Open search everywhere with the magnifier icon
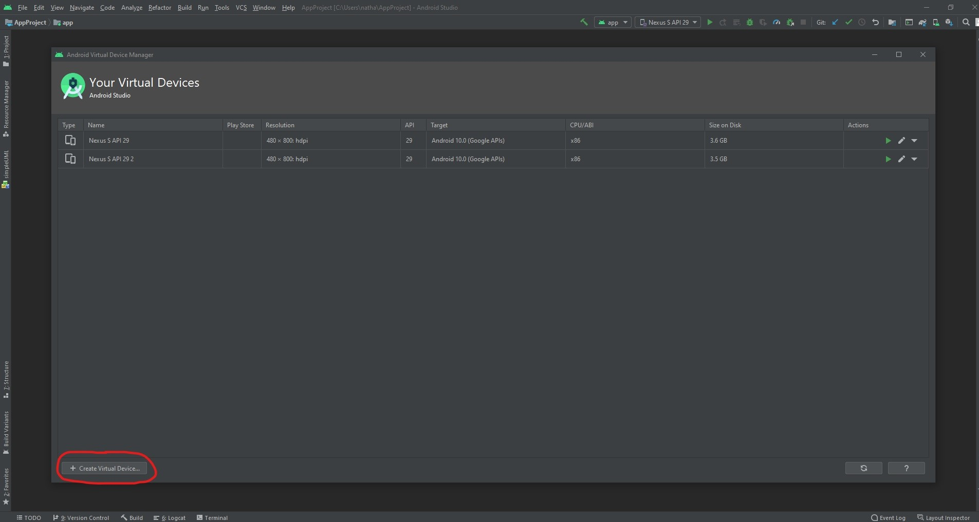979x522 pixels. pos(966,22)
